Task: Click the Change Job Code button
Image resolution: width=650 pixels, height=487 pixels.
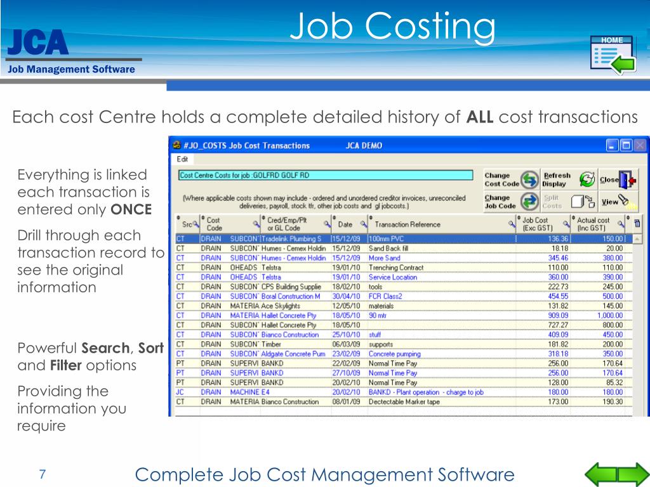Action: click(512, 202)
